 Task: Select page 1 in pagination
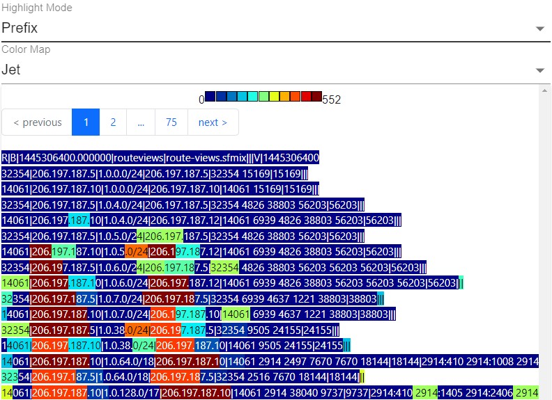pyautogui.click(x=86, y=122)
